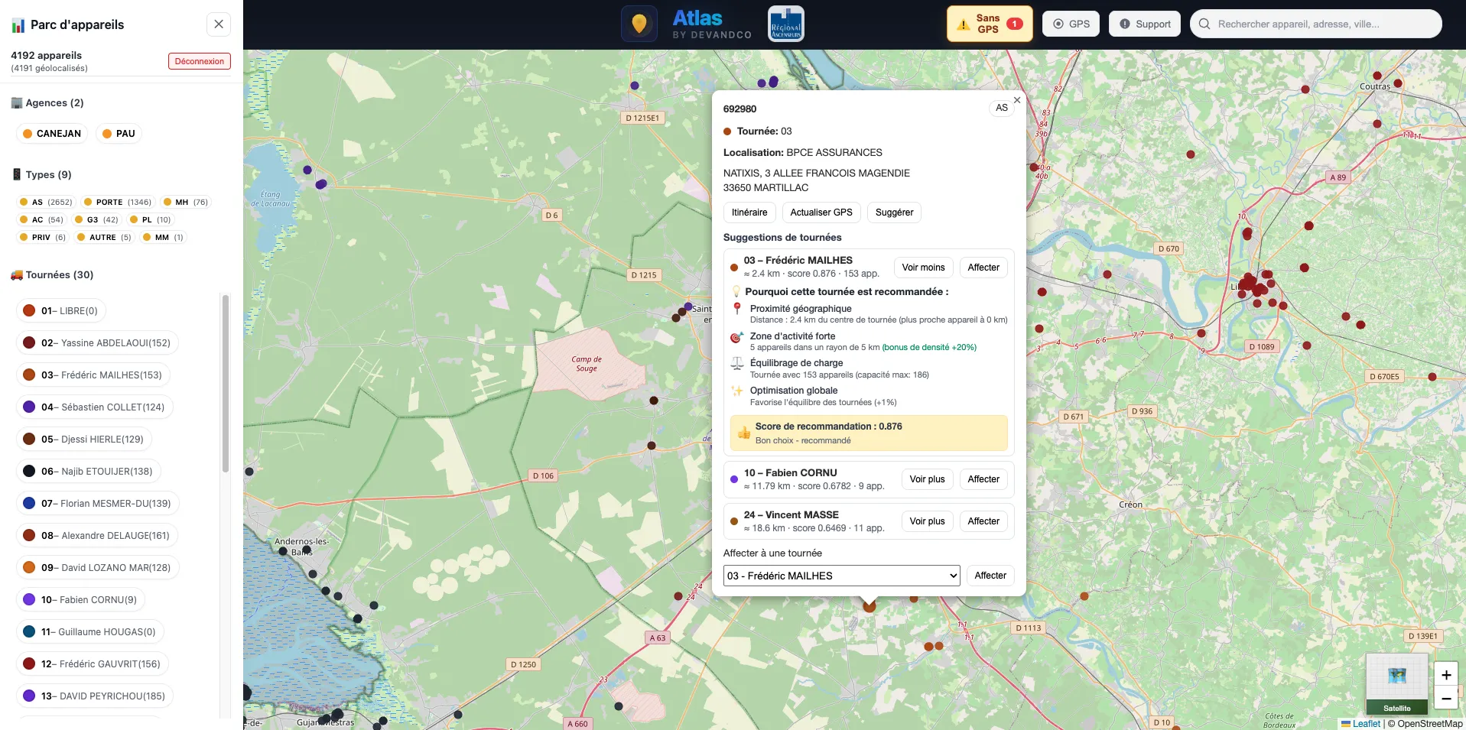Expand details for 10 – Fabien CORNU suggestion
Image resolution: width=1466 pixels, height=730 pixels.
[x=927, y=479]
